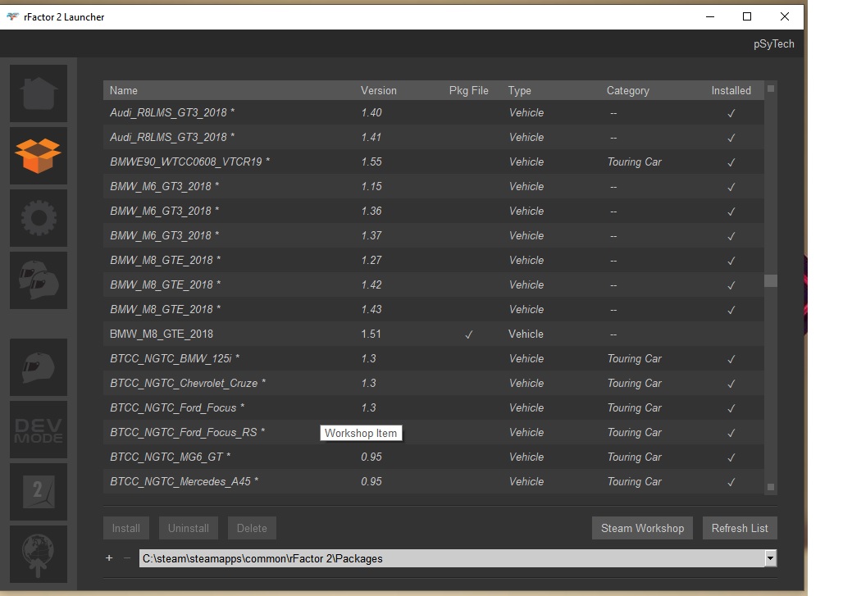The height and width of the screenshot is (596, 843).
Task: Expand the packages folder path dropdown arrow
Action: point(770,558)
